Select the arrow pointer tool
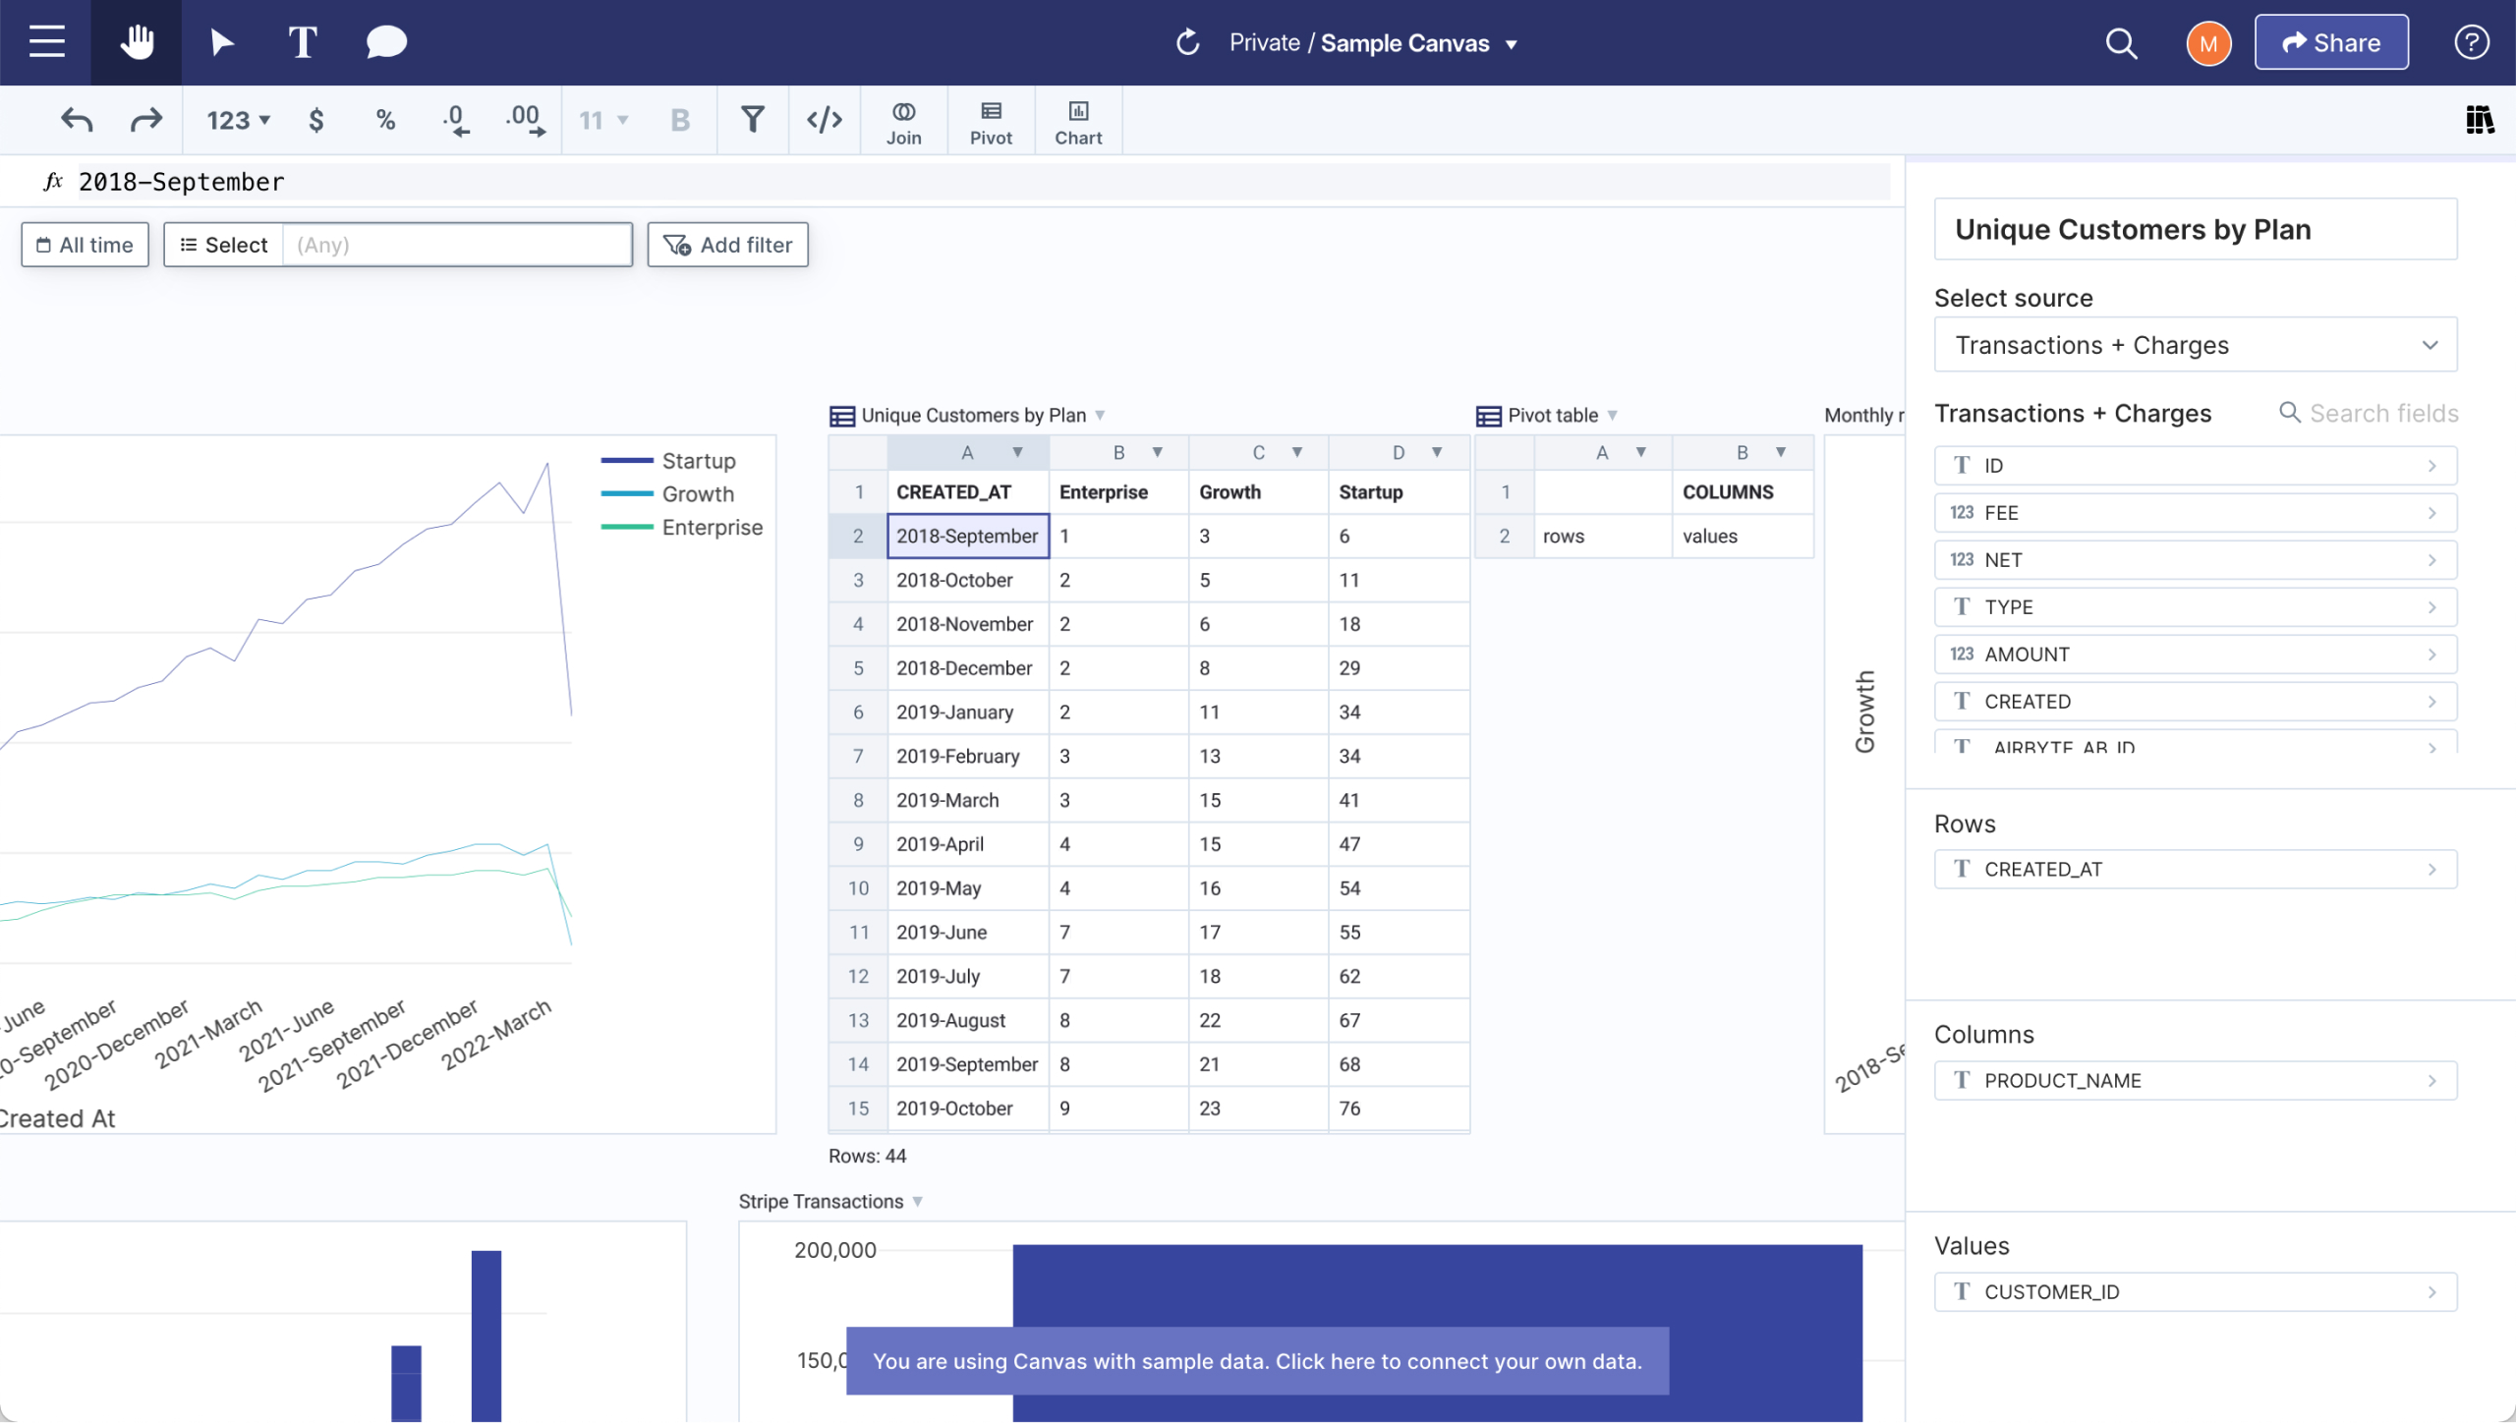The image size is (2516, 1423). click(x=222, y=42)
